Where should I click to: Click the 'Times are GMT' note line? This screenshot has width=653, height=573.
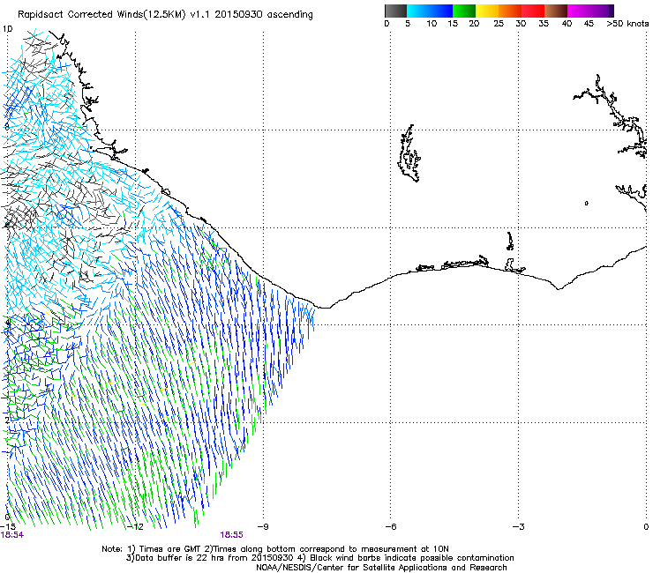tap(275, 549)
